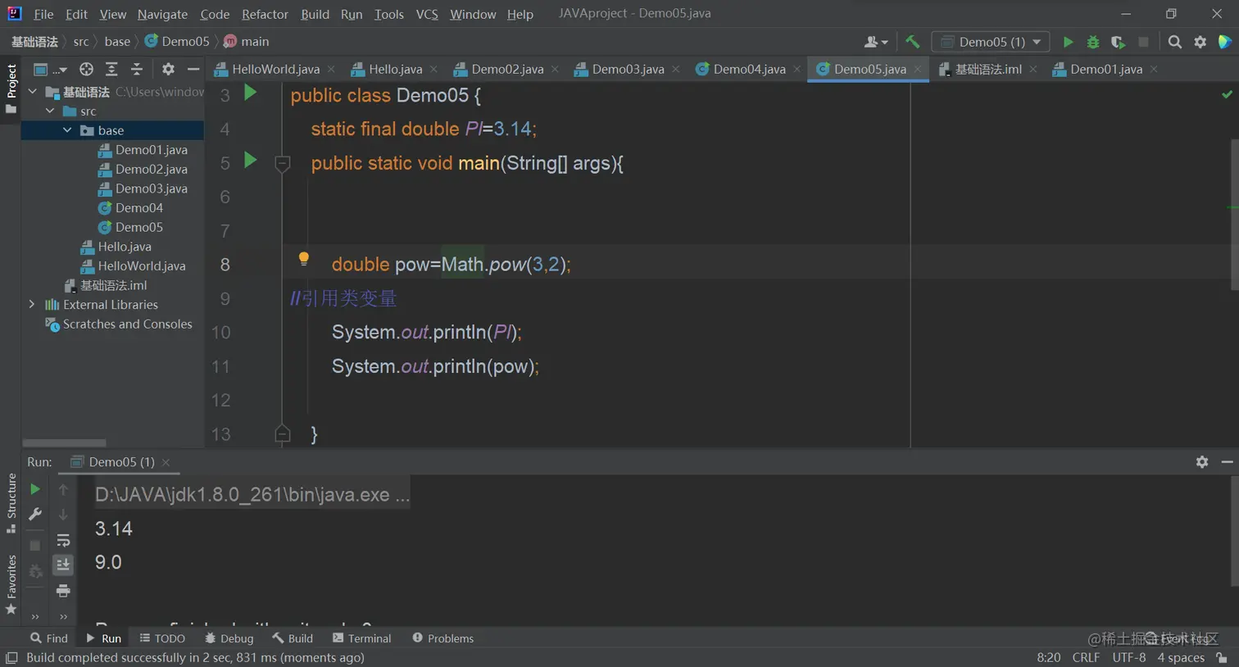Open the TODO tool window
1239x667 pixels.
tap(162, 638)
